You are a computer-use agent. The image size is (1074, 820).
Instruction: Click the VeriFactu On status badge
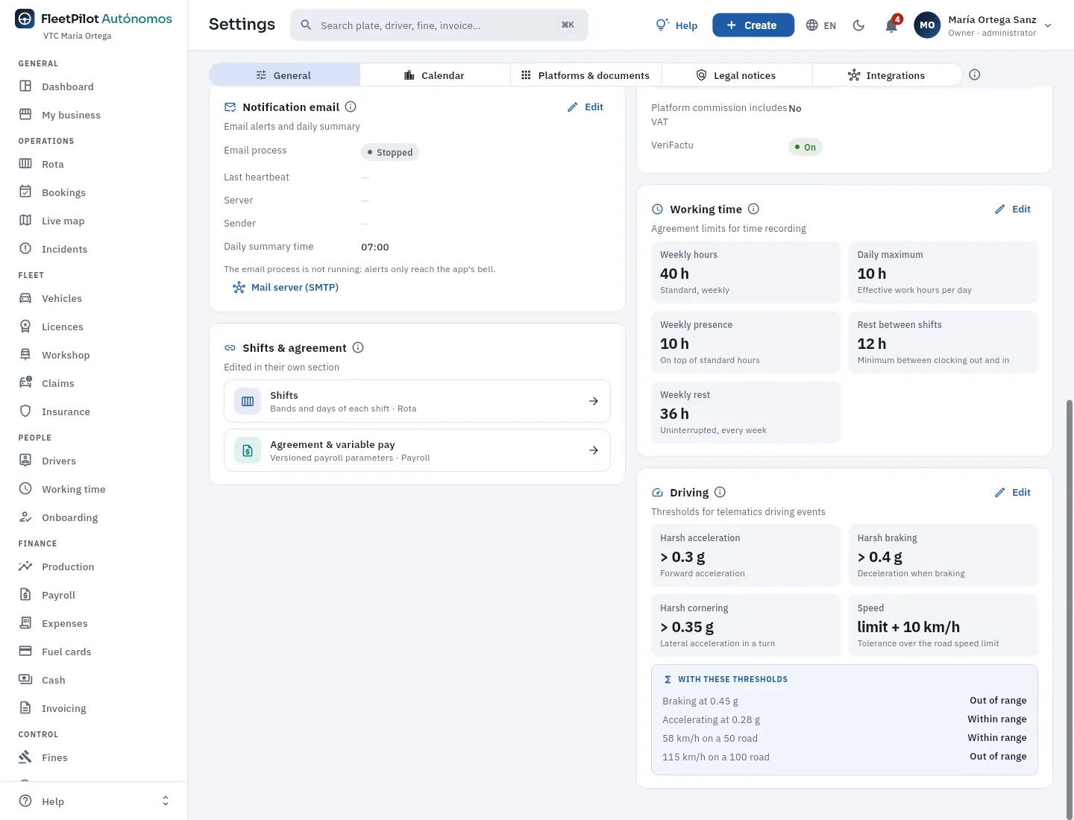point(805,147)
